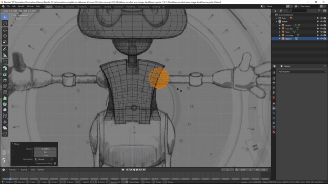The height and width of the screenshot is (184, 328).
Task: Open the File menu
Action: (x=8, y=6)
